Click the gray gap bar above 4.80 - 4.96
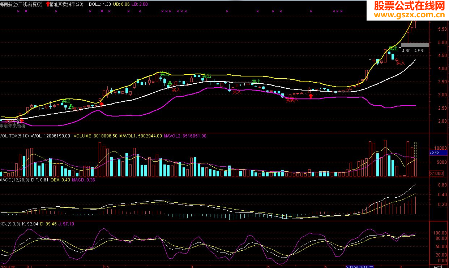449x268 pixels. 415,45
